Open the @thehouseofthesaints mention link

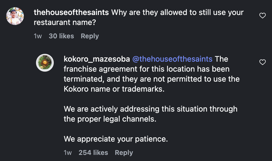(172, 59)
